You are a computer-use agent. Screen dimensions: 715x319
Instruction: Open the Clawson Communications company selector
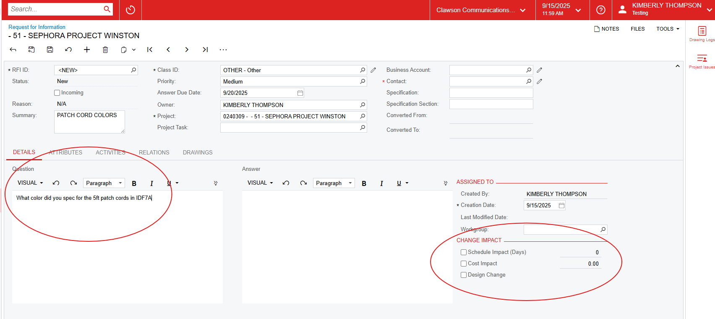(481, 10)
